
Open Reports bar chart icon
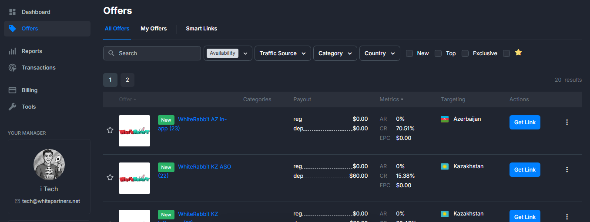tap(12, 51)
